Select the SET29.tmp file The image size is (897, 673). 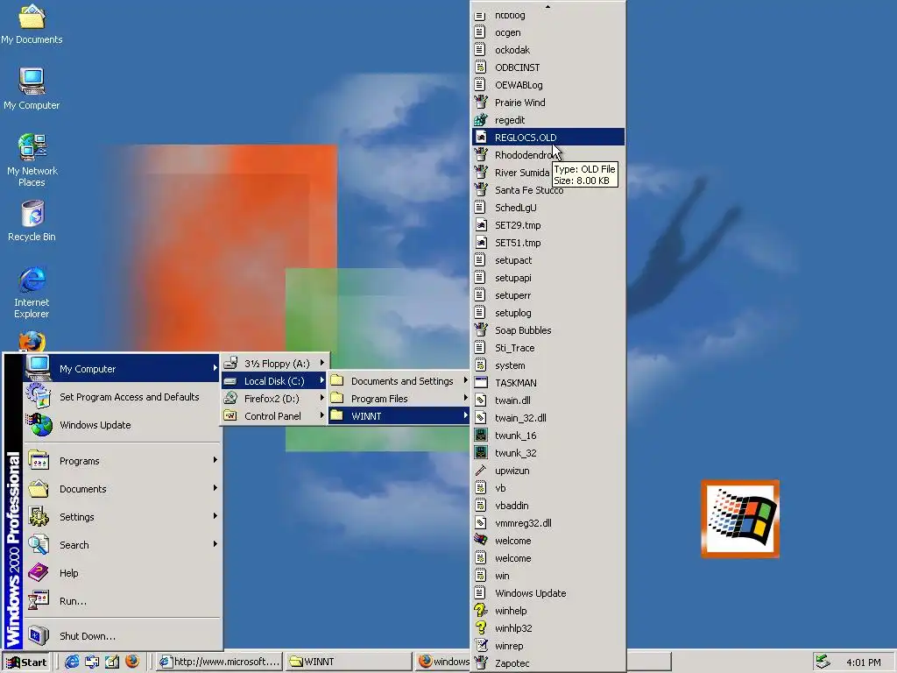click(548, 225)
